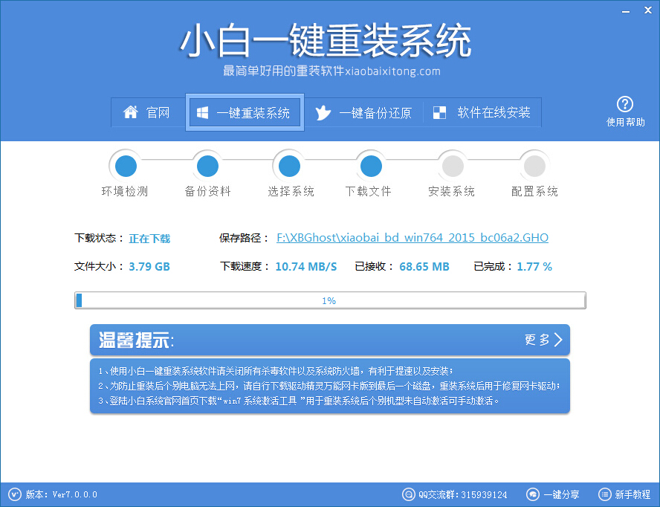Screen dimensions: 660x507
Task: Click the 选择系统 step circle
Action: tap(288, 165)
